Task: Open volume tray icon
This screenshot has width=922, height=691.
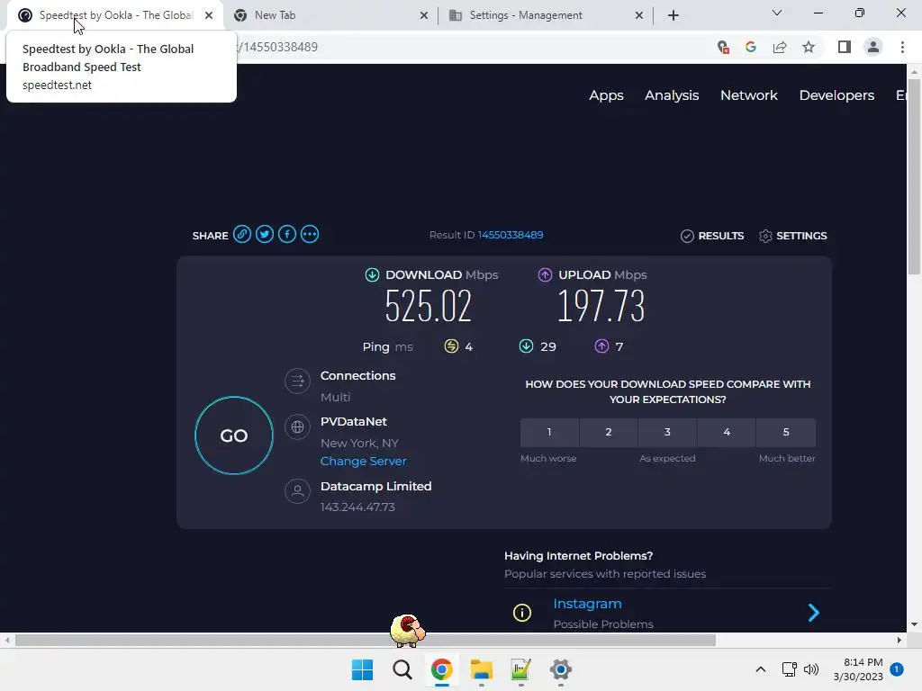Action: (x=811, y=669)
